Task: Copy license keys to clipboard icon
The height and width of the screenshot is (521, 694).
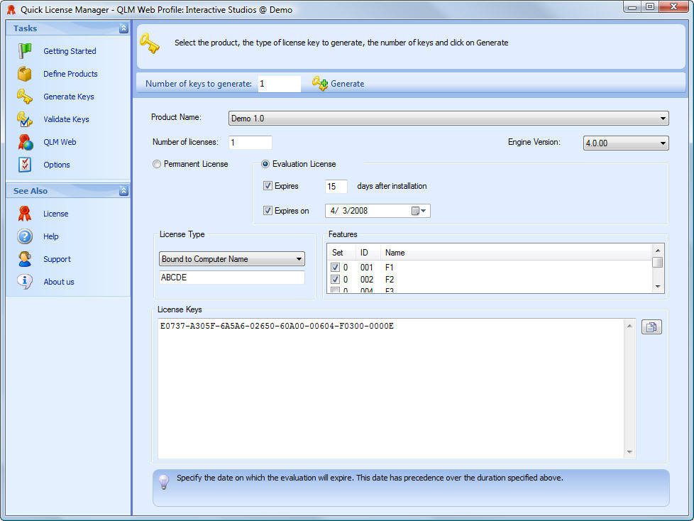Action: tap(651, 327)
